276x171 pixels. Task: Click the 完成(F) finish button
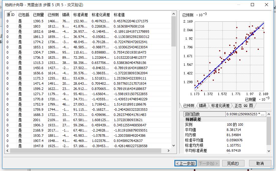[x=233, y=163]
